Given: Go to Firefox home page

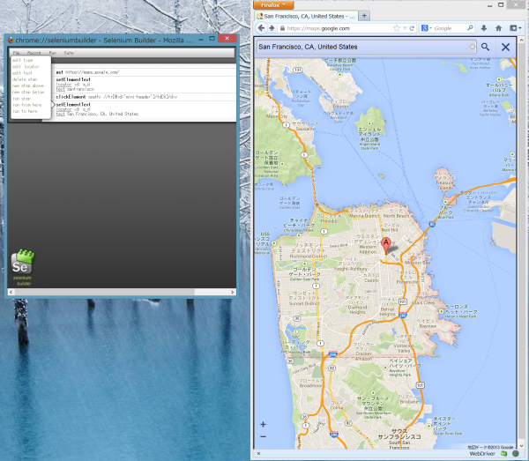Looking at the screenshot, I should 498,28.
